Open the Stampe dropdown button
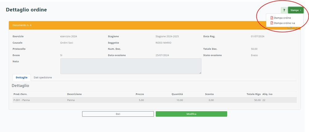Image resolution: width=309 pixels, height=132 pixels. (296, 10)
